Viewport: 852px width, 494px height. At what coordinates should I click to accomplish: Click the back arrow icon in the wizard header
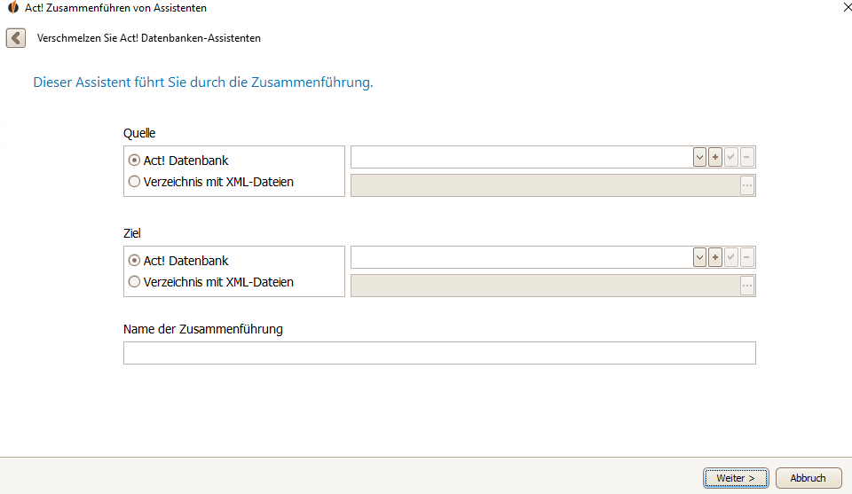point(15,38)
